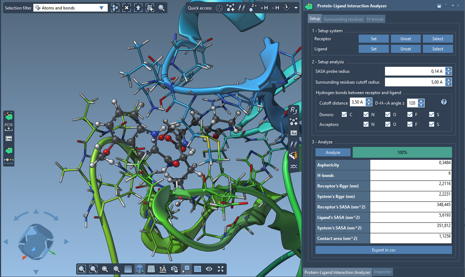The height and width of the screenshot is (277, 465).
Task: Uncheck the donor C checkbox
Action: [x=344, y=114]
